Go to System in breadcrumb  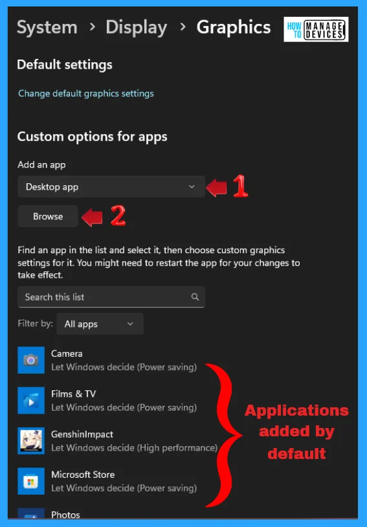pos(47,27)
